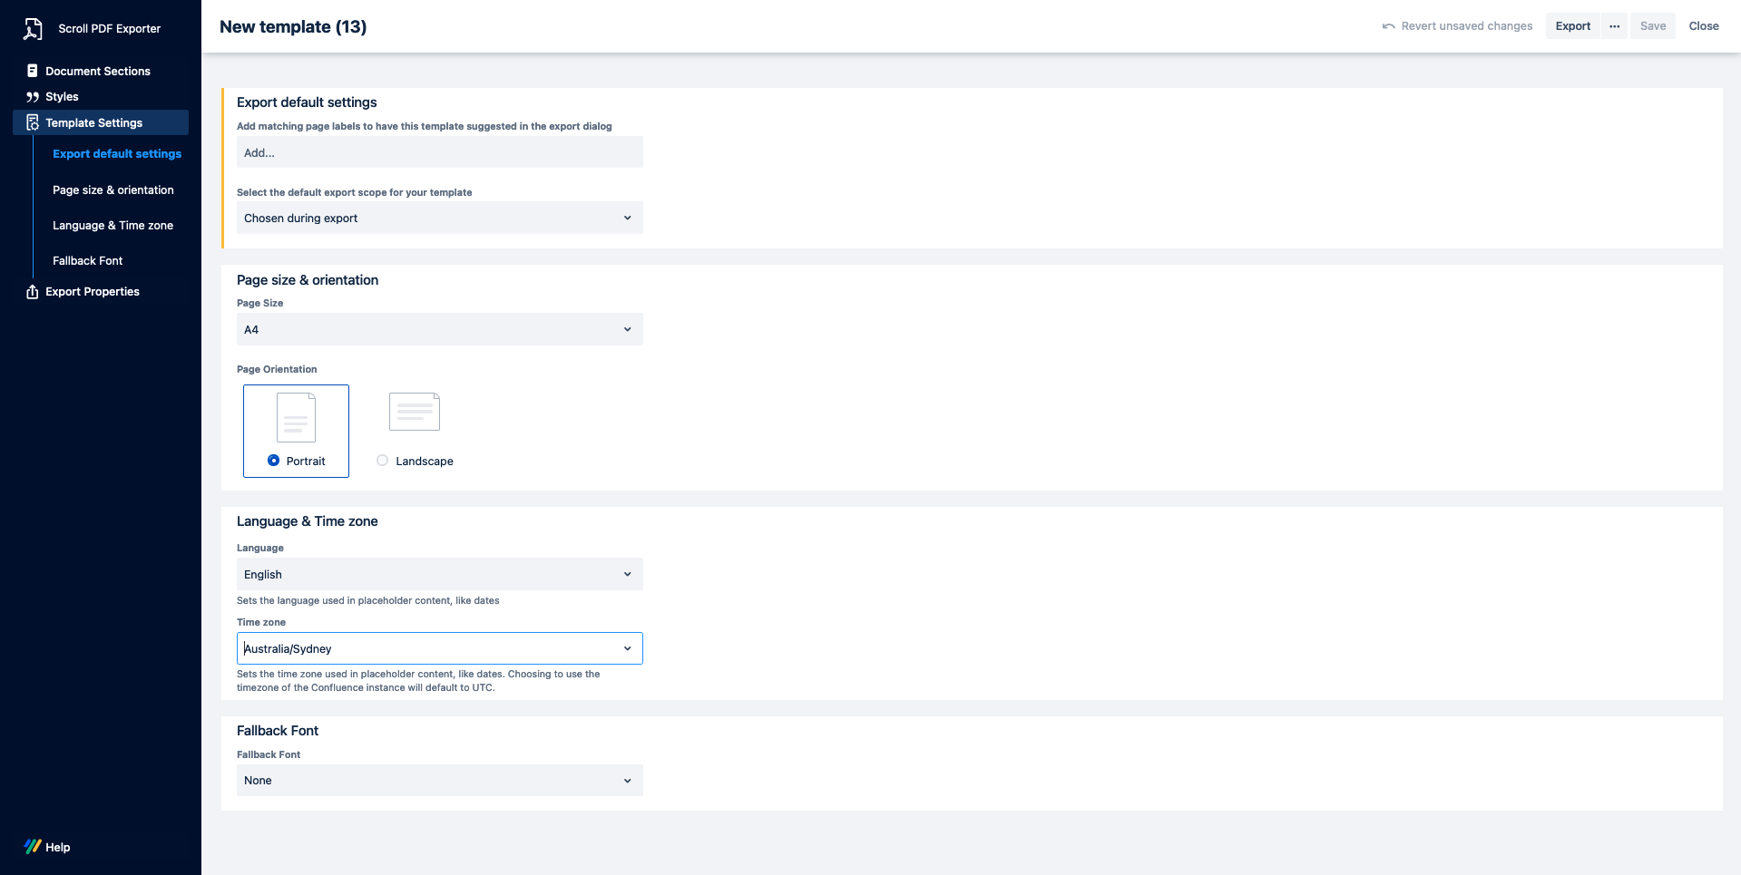Jump to Language & Time zone section
The height and width of the screenshot is (875, 1741).
coord(112,226)
